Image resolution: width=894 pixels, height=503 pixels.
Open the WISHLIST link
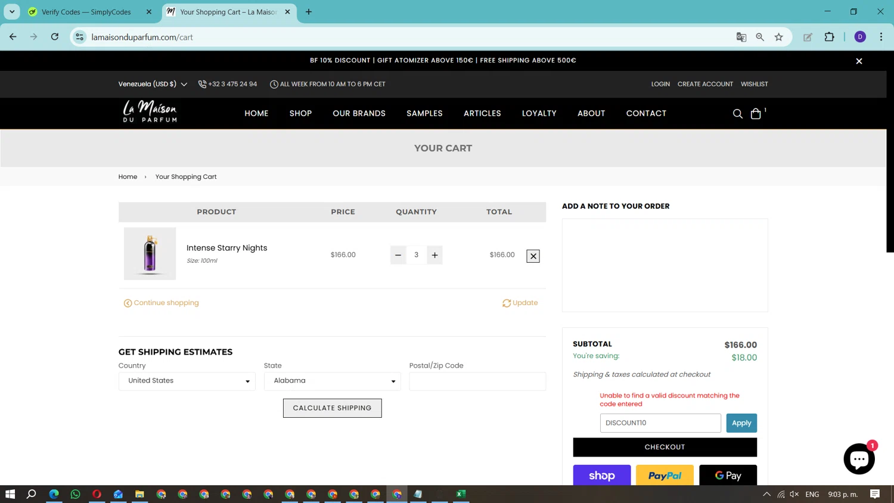[x=754, y=84]
